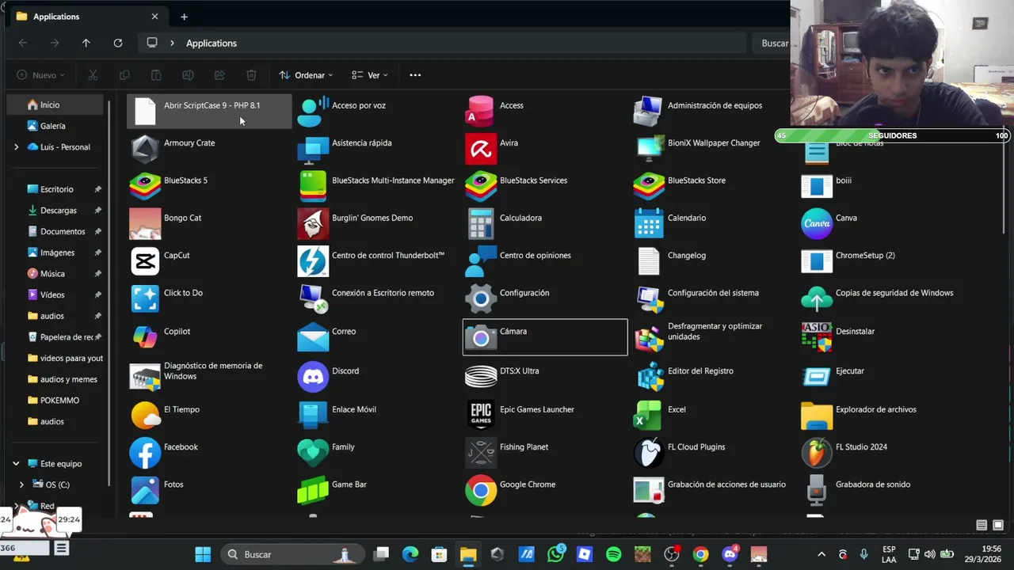
Task: Open the Fishing Planet game icon
Action: [481, 453]
